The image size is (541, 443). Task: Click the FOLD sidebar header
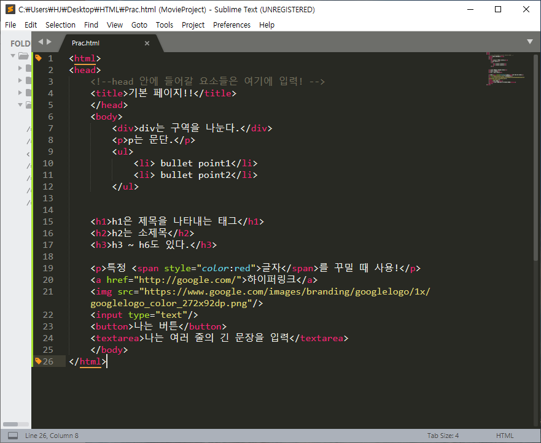coord(20,44)
